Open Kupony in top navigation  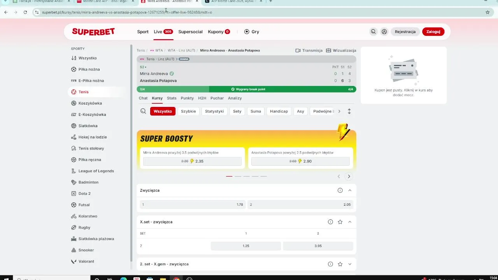[219, 32]
